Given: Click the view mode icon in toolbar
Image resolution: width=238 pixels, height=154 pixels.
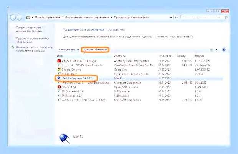Looking at the screenshot, I should coord(211,50).
